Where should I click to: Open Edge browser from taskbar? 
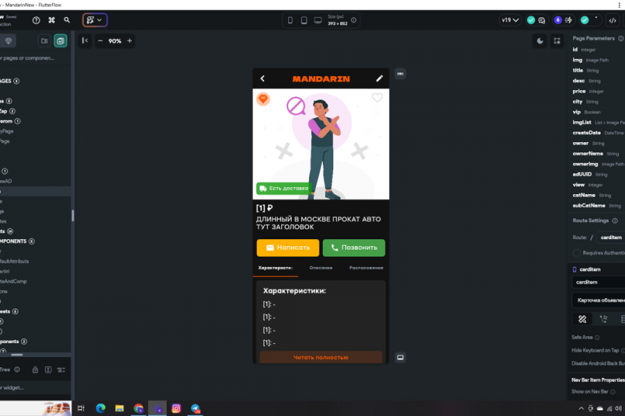pos(101,408)
